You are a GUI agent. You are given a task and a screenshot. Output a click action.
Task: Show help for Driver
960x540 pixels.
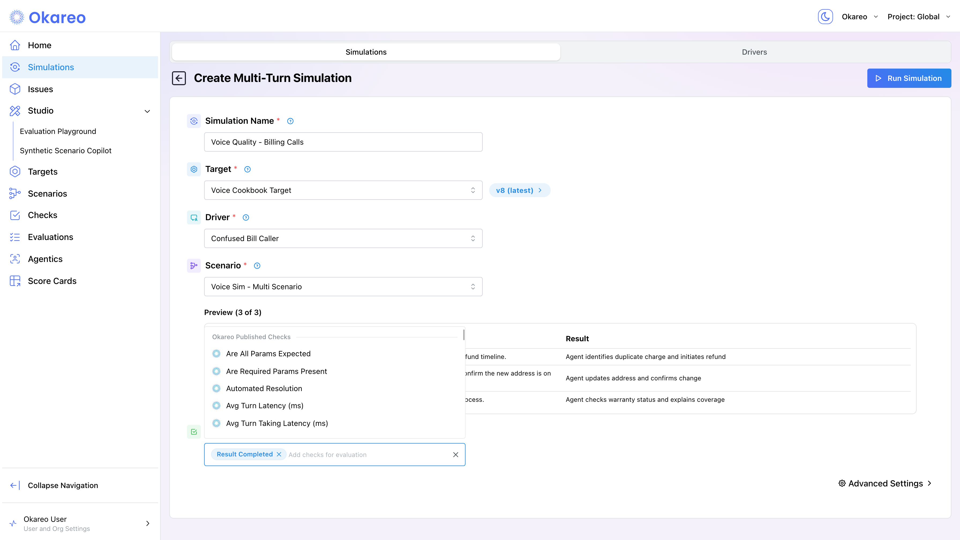tap(246, 217)
